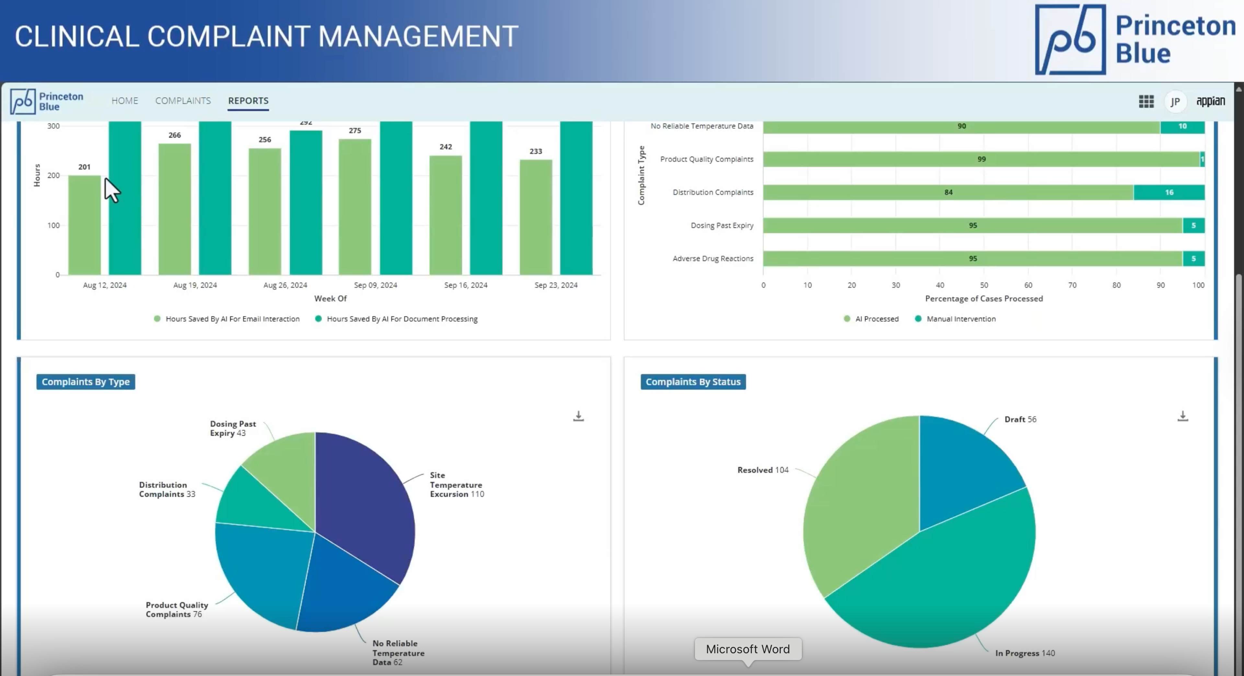Download the Complaints By Status chart
This screenshot has width=1244, height=676.
pos(1182,416)
